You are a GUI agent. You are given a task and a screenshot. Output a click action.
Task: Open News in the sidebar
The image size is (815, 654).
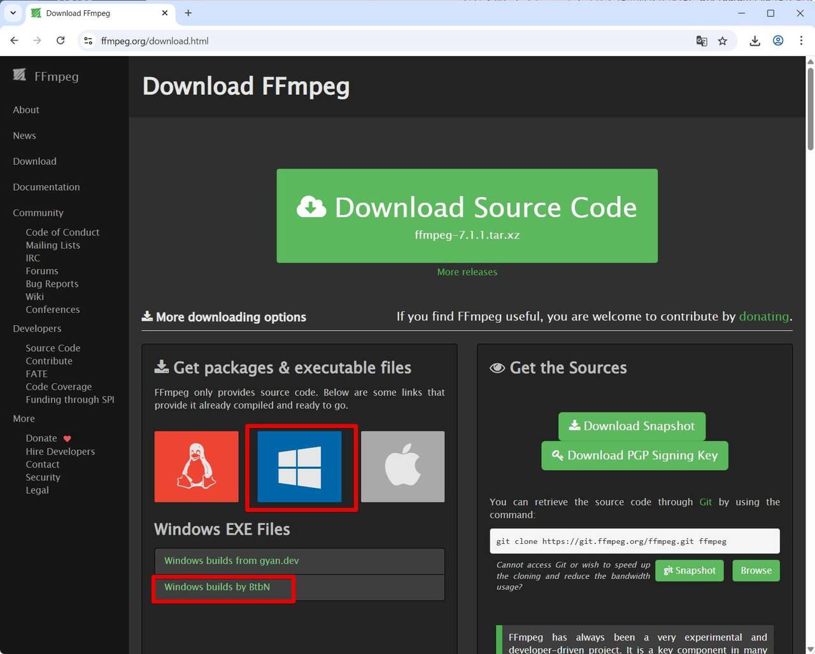24,136
